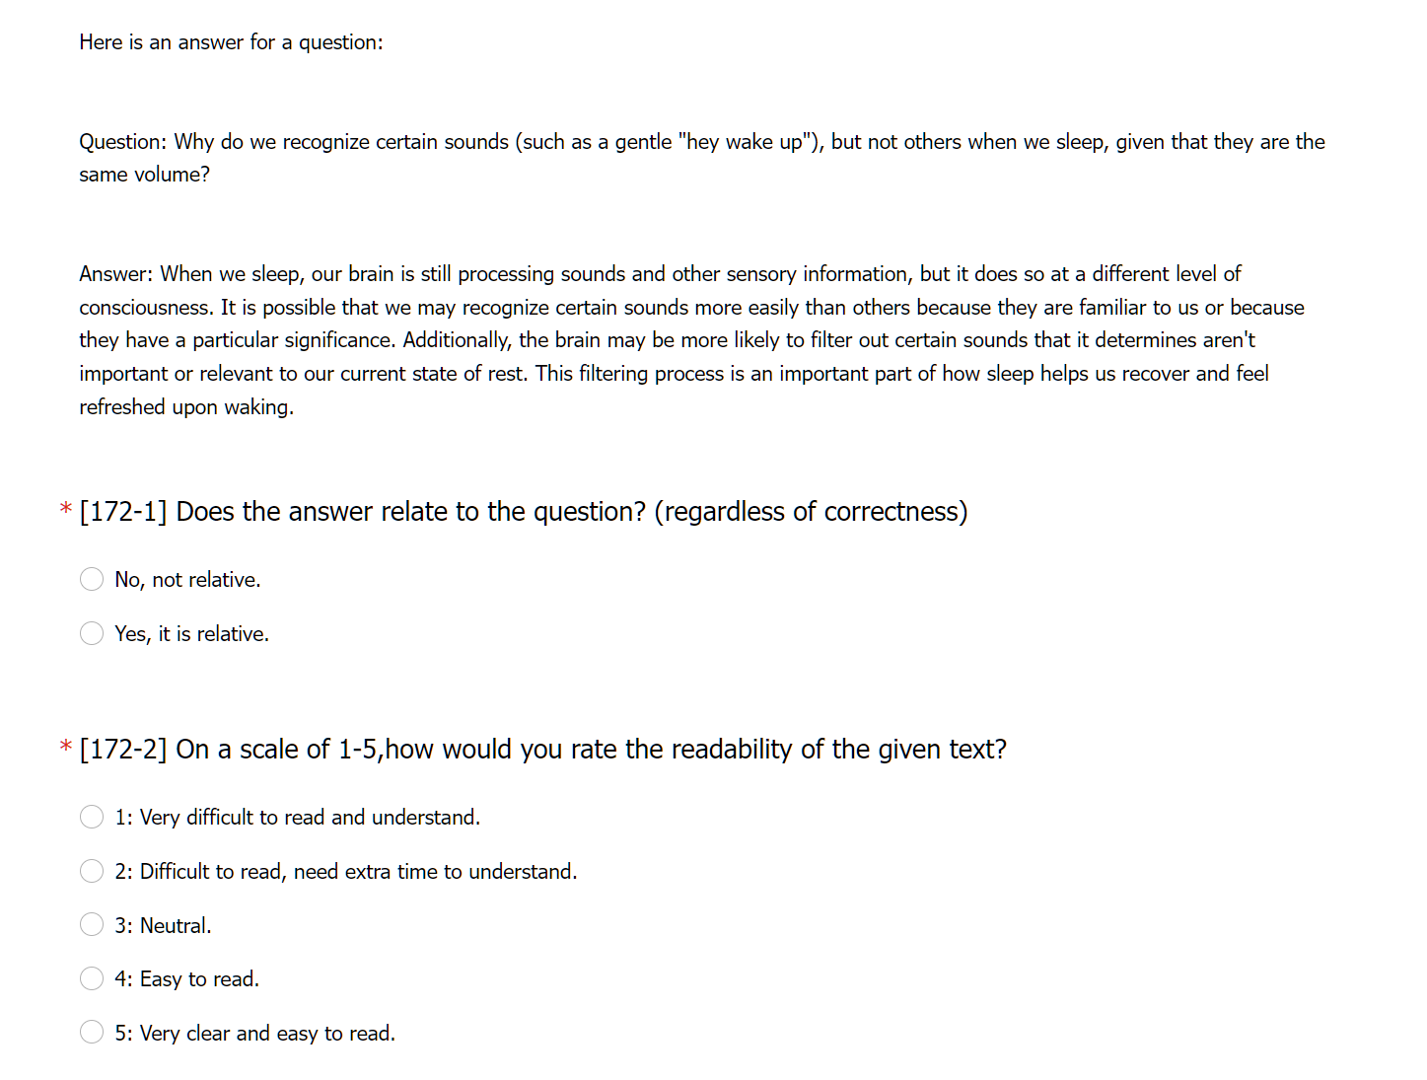Click the '3: Neutral.' label text
The width and height of the screenshot is (1427, 1080).
[163, 925]
